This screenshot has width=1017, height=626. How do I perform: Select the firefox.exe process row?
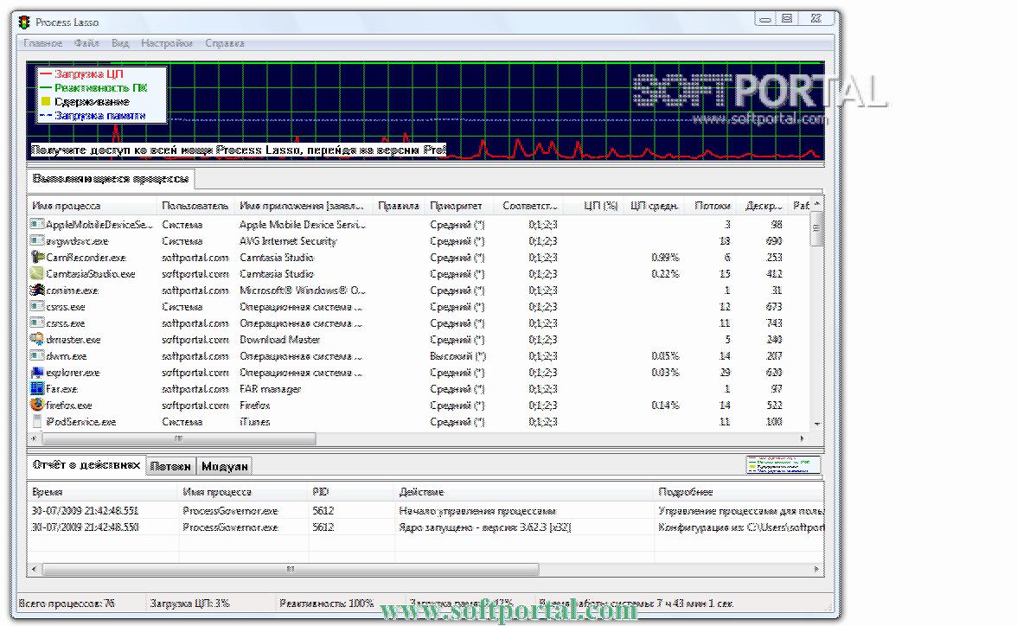coord(419,406)
